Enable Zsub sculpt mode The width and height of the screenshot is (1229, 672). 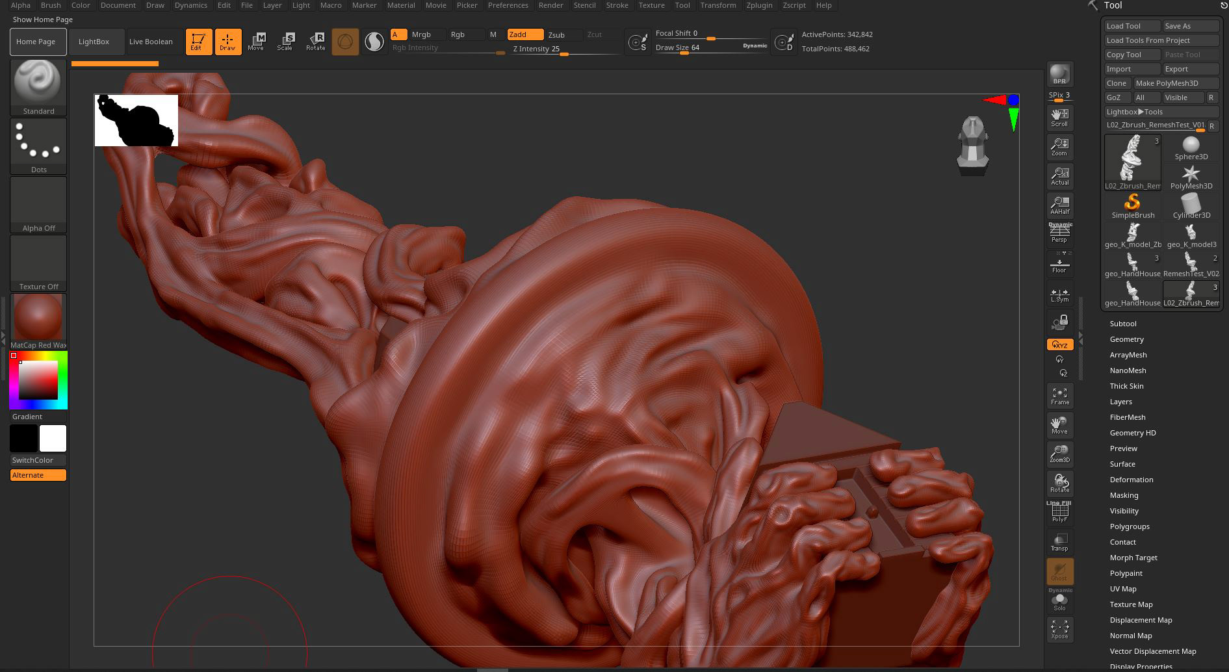pos(563,34)
